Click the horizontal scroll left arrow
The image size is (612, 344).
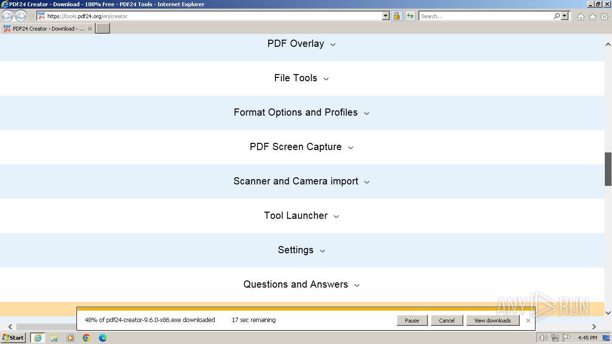tap(10, 327)
